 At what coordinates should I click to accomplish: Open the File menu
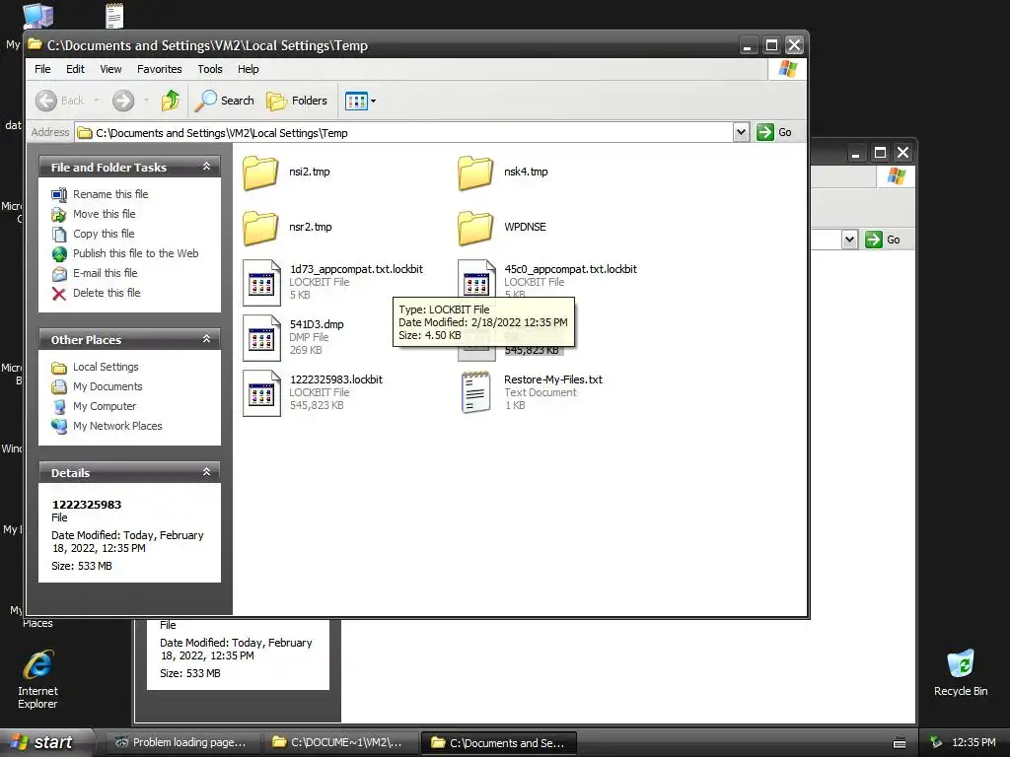[x=42, y=69]
